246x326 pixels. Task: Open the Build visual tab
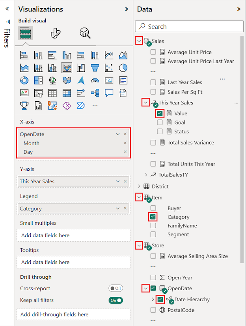coord(25,33)
